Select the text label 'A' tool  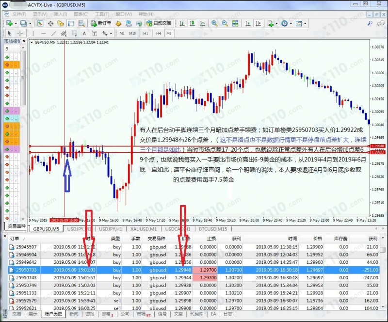(x=84, y=33)
